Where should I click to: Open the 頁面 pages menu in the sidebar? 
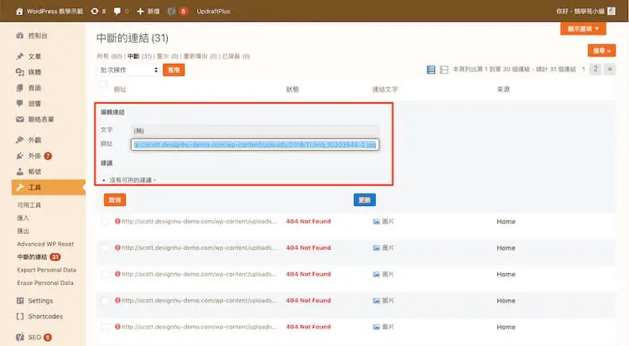pos(29,88)
